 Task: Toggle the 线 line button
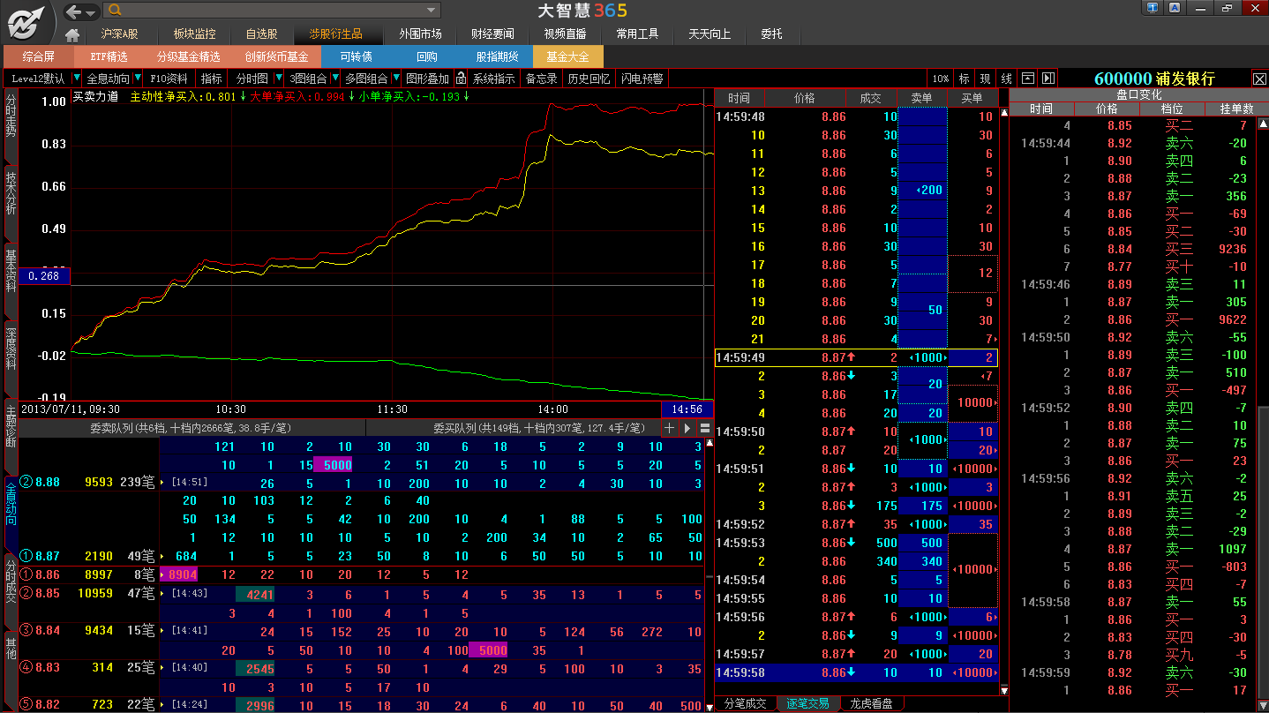coord(1006,79)
